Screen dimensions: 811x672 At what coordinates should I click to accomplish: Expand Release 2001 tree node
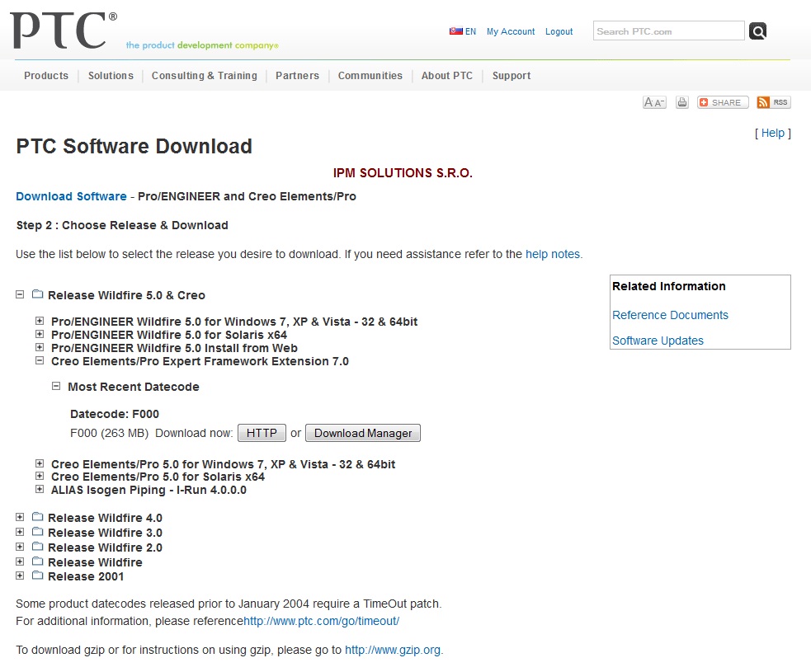tap(20, 576)
